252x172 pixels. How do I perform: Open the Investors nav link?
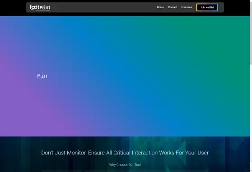187,7
